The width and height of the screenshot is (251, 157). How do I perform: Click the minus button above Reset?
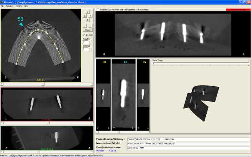tap(90, 26)
